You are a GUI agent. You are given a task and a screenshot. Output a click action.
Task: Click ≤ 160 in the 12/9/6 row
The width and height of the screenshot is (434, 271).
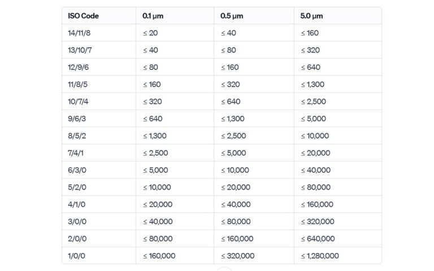click(x=230, y=67)
